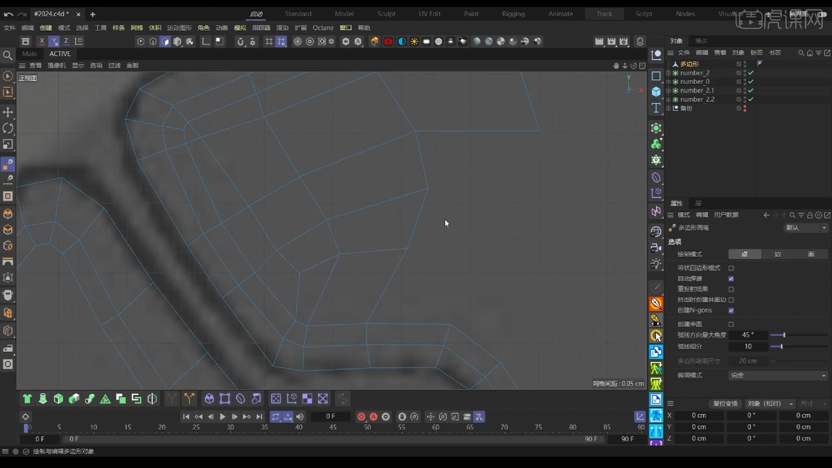The width and height of the screenshot is (832, 468).
Task: Switch to the UV Edit layout tab
Action: (x=429, y=14)
